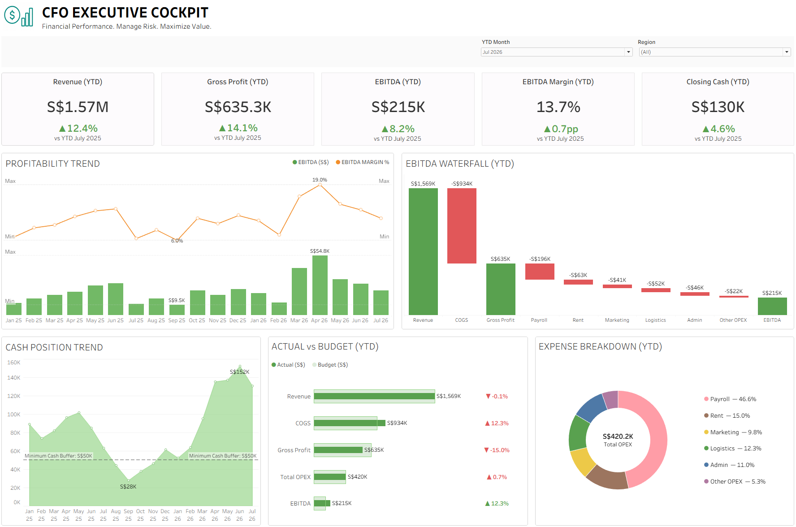Click the Apr 26 EBITDA bar S$54.8K

[320, 285]
